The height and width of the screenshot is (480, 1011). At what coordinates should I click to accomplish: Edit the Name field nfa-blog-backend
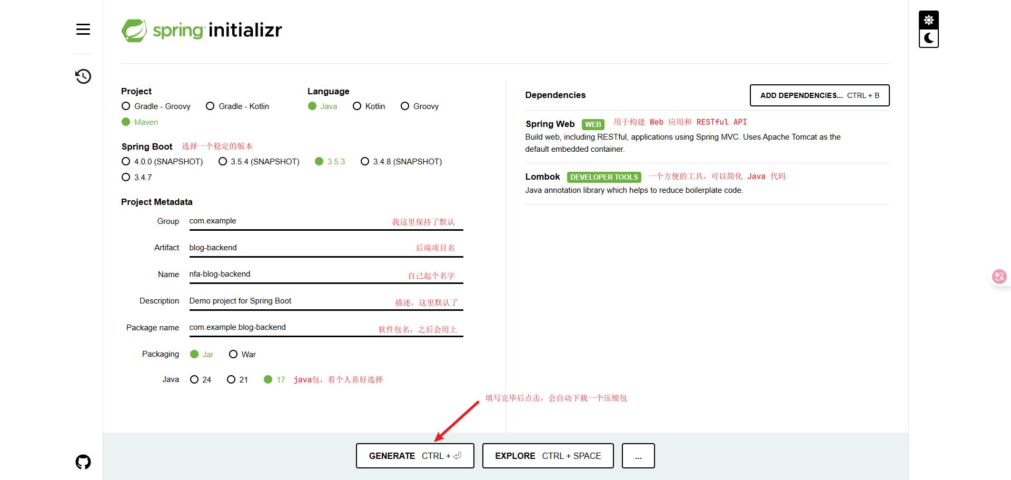pos(326,275)
